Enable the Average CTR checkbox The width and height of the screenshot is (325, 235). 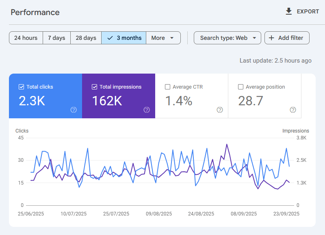pyautogui.click(x=168, y=87)
